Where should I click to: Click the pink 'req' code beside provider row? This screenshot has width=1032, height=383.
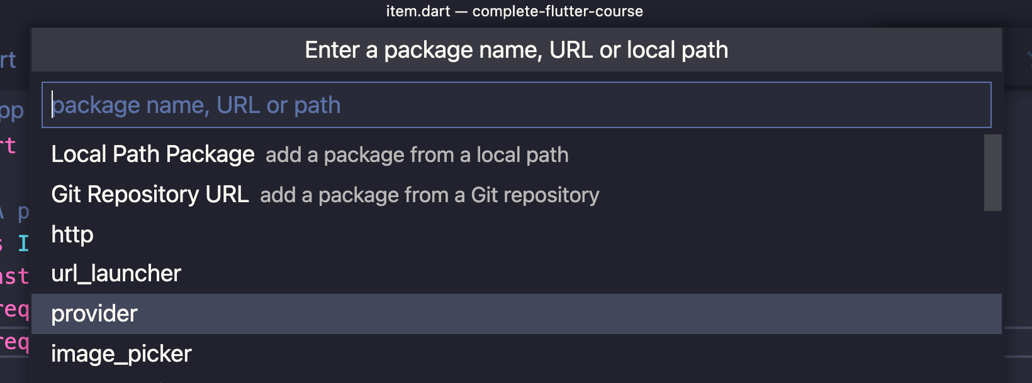[14, 309]
